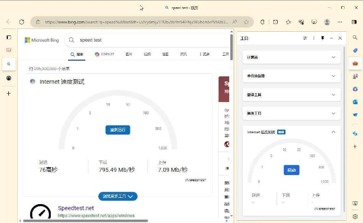The image size is (363, 223).
Task: Open the Edge sidebar search icon
Action: 8,64
